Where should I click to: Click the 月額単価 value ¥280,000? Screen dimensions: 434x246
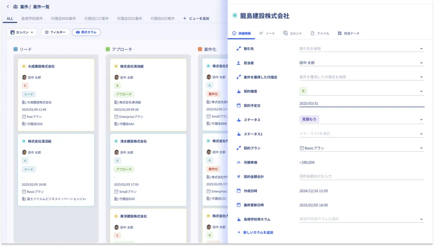307,162
